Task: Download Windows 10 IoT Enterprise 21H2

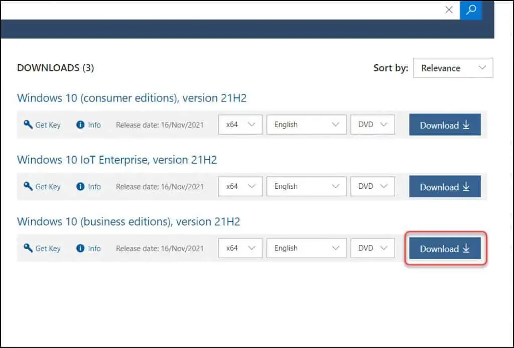Action: click(445, 186)
